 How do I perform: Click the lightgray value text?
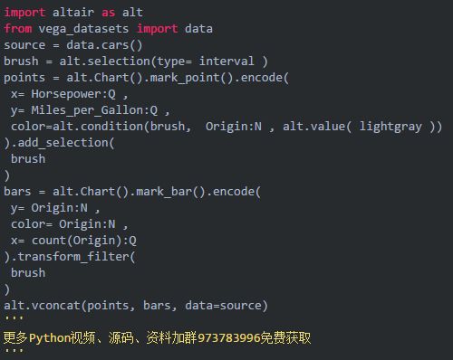tap(390, 127)
